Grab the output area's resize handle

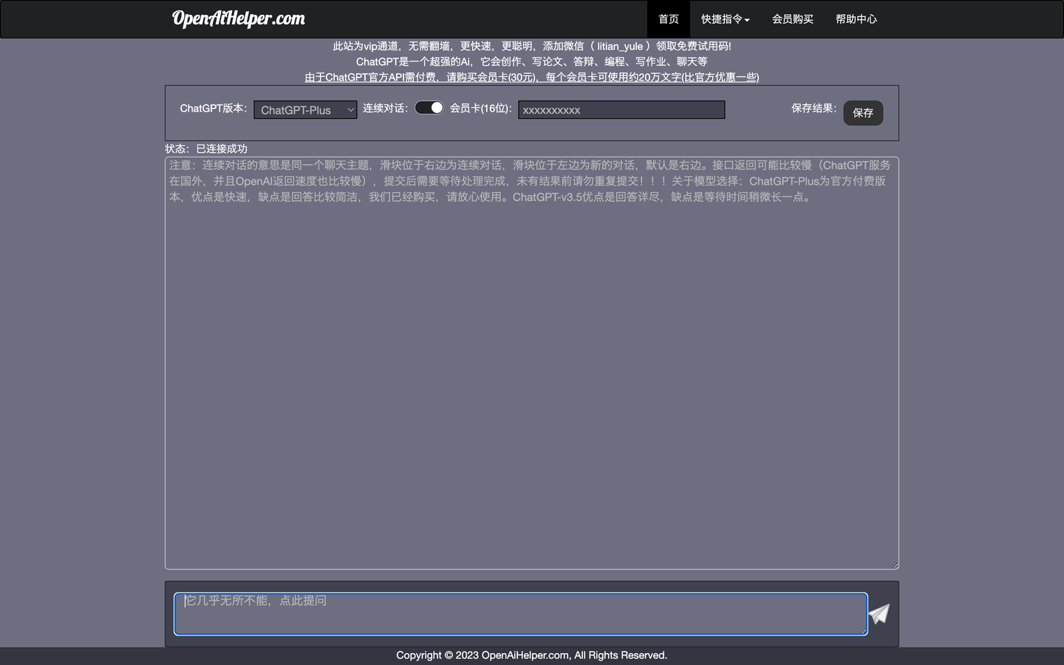click(895, 565)
